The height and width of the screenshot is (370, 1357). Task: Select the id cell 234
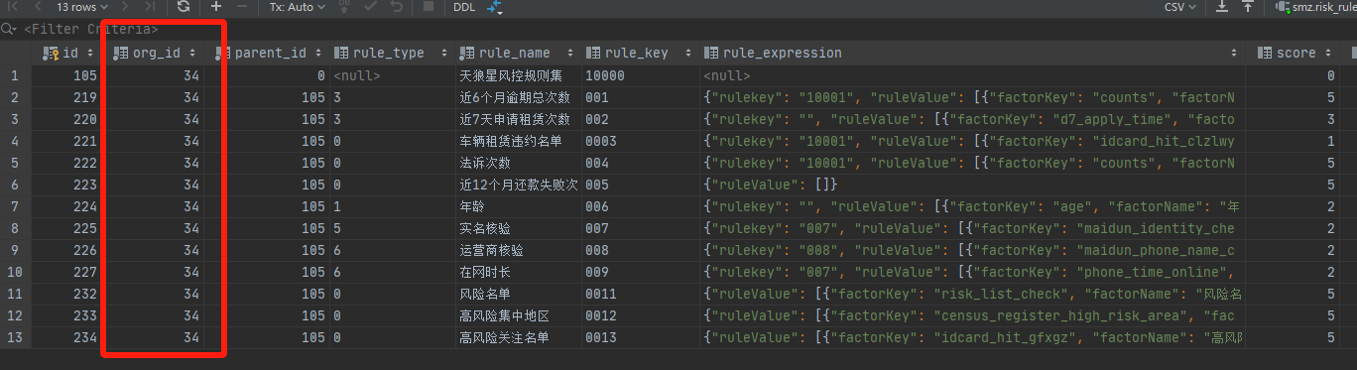tap(67, 338)
